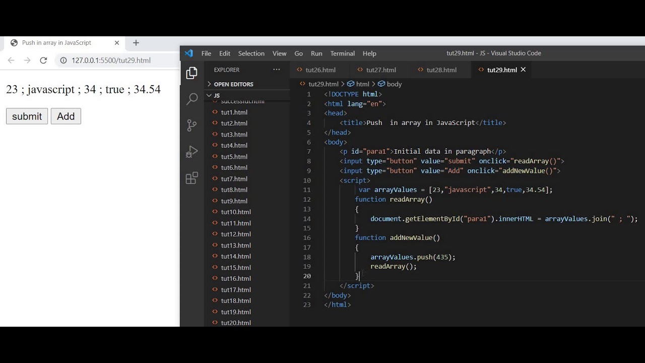Image resolution: width=645 pixels, height=363 pixels.
Task: Select the tut29.html editor tab
Action: [501, 70]
